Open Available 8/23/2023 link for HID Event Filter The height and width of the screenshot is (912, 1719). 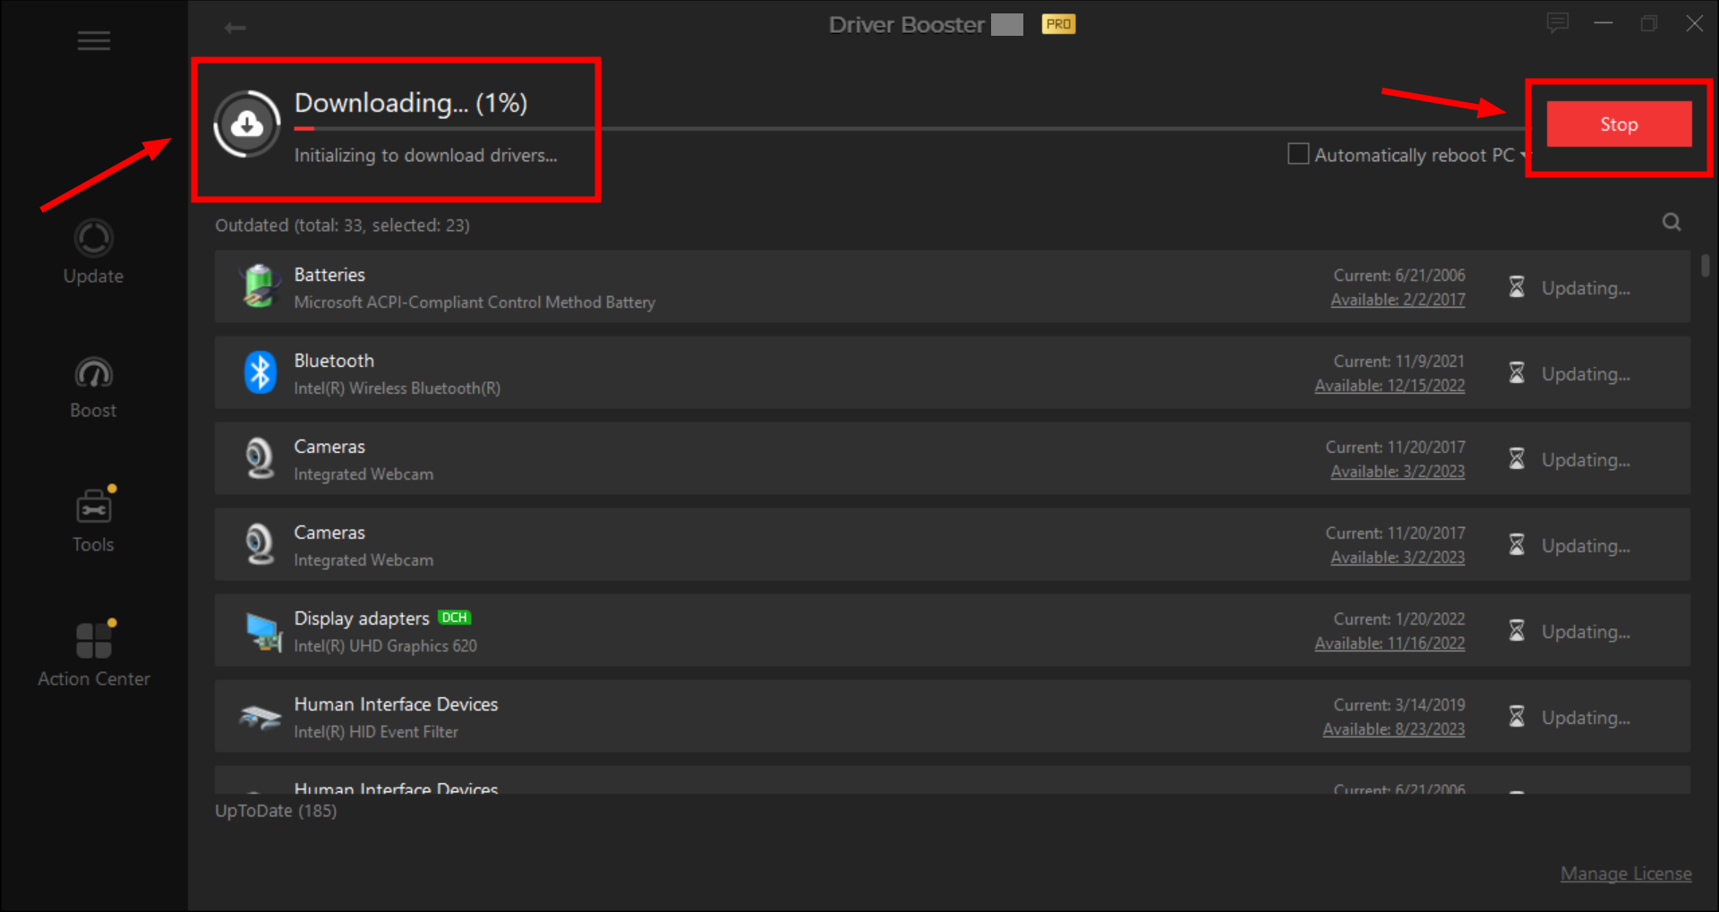pyautogui.click(x=1394, y=729)
